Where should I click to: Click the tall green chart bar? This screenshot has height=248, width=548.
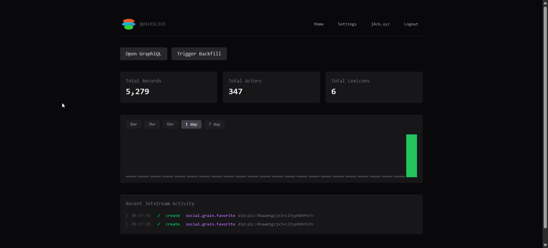[411, 156]
